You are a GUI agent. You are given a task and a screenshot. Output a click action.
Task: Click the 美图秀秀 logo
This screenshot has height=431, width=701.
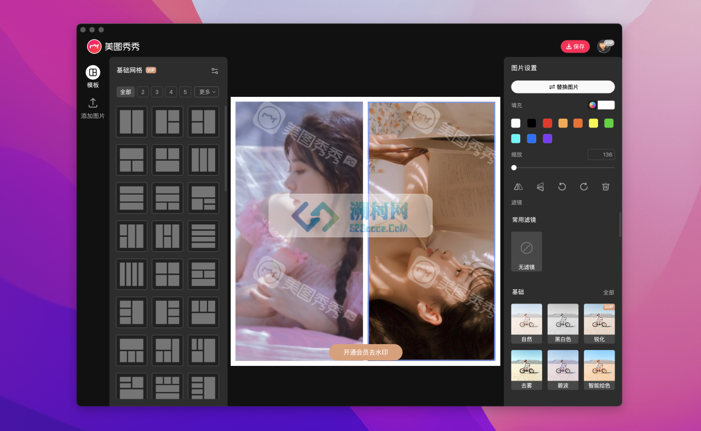(x=113, y=46)
